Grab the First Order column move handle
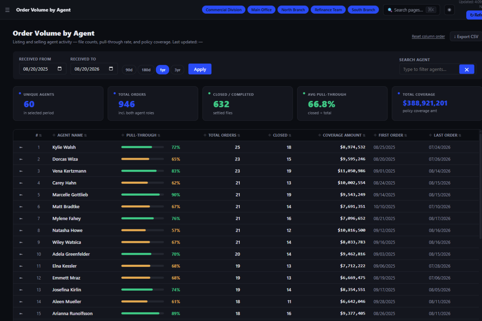 point(376,135)
